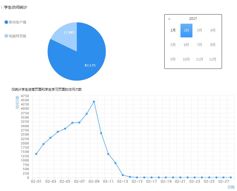237x191 pixels.
Task: Pick 5月 from the calendar
Action: (x=173, y=45)
